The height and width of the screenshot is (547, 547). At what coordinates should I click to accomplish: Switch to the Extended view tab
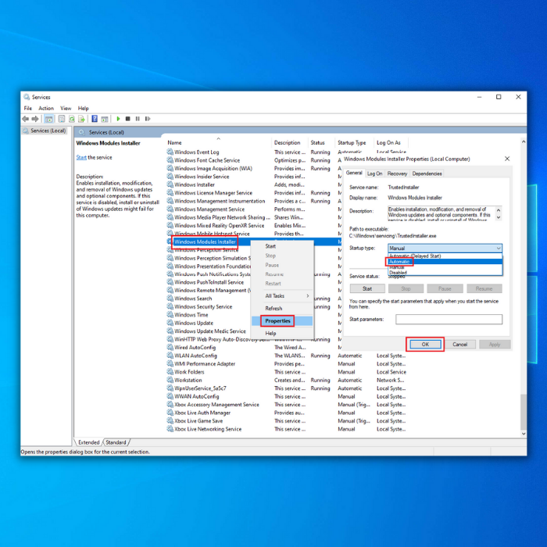pyautogui.click(x=88, y=442)
